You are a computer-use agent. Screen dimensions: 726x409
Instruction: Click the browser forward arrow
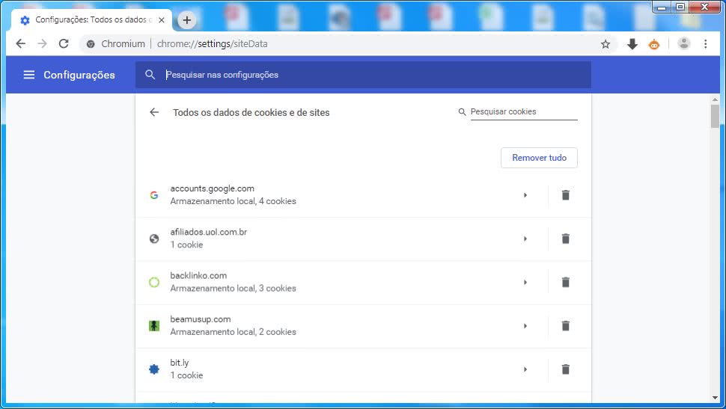point(42,43)
